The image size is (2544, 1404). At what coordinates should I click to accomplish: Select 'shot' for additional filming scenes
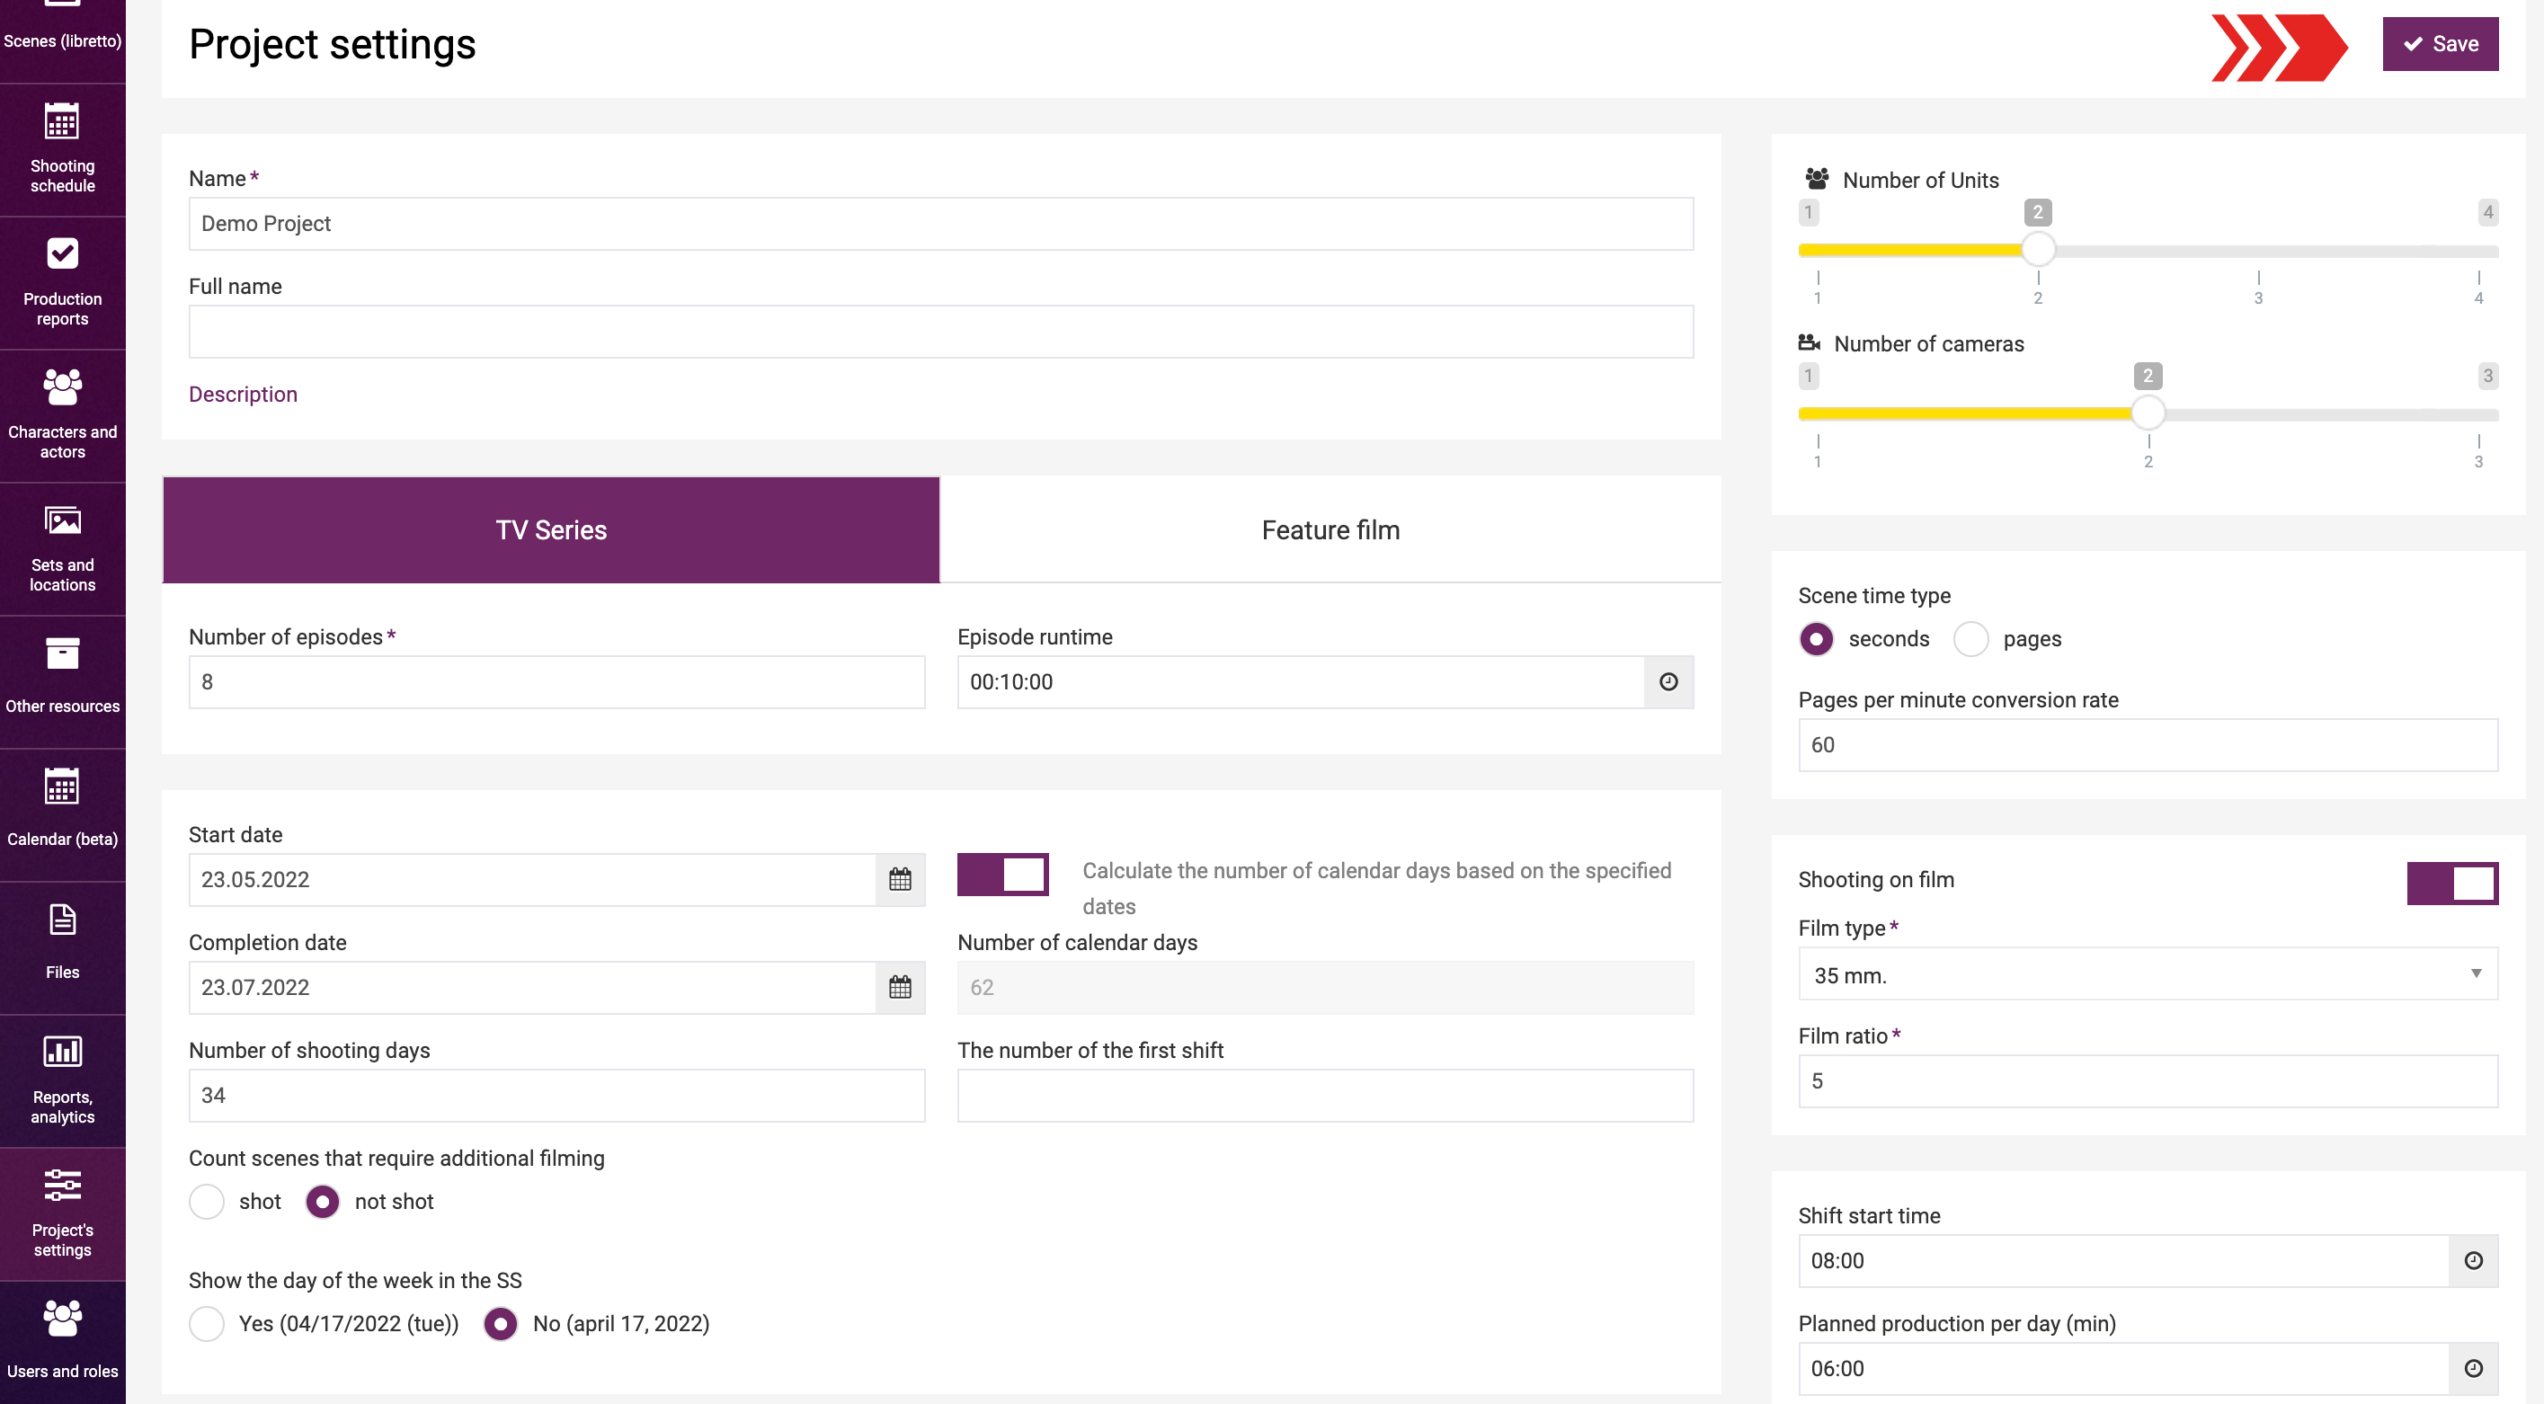click(x=207, y=1202)
